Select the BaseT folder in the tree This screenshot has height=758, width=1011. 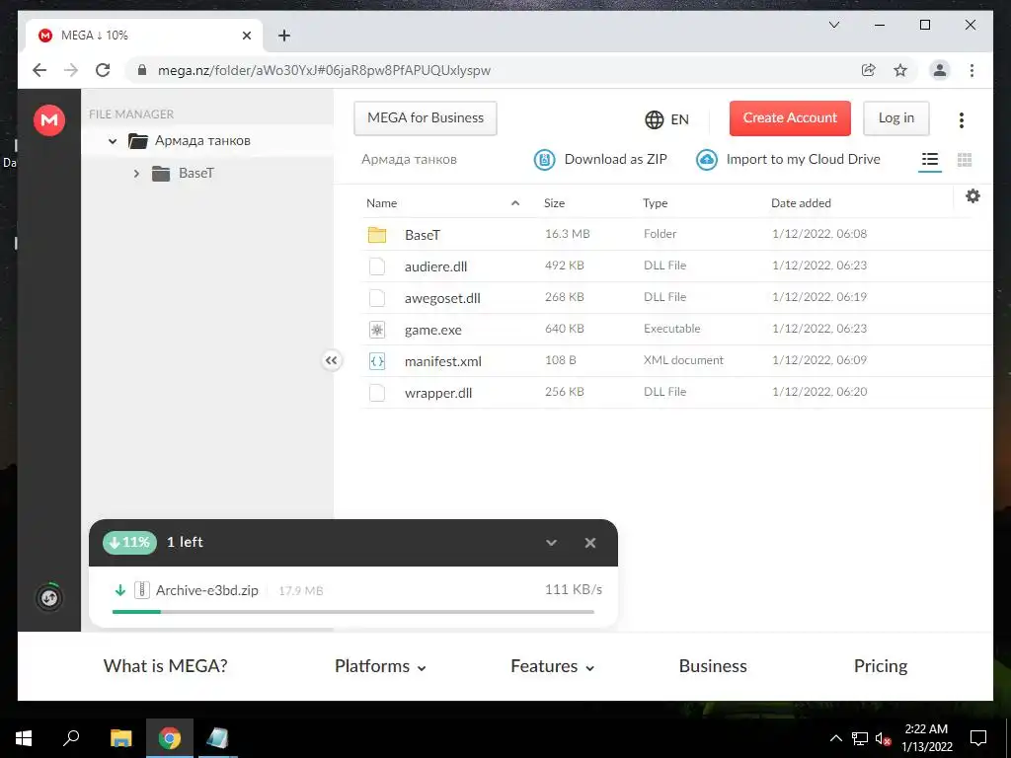[196, 173]
